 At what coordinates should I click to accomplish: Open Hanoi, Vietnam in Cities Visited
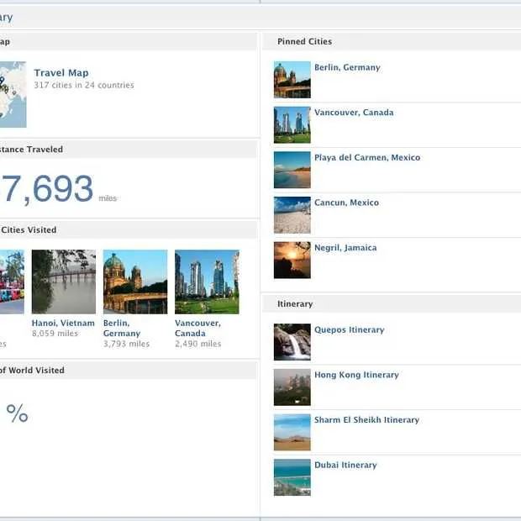63,323
